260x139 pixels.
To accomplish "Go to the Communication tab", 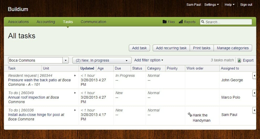I will pyautogui.click(x=93, y=22).
